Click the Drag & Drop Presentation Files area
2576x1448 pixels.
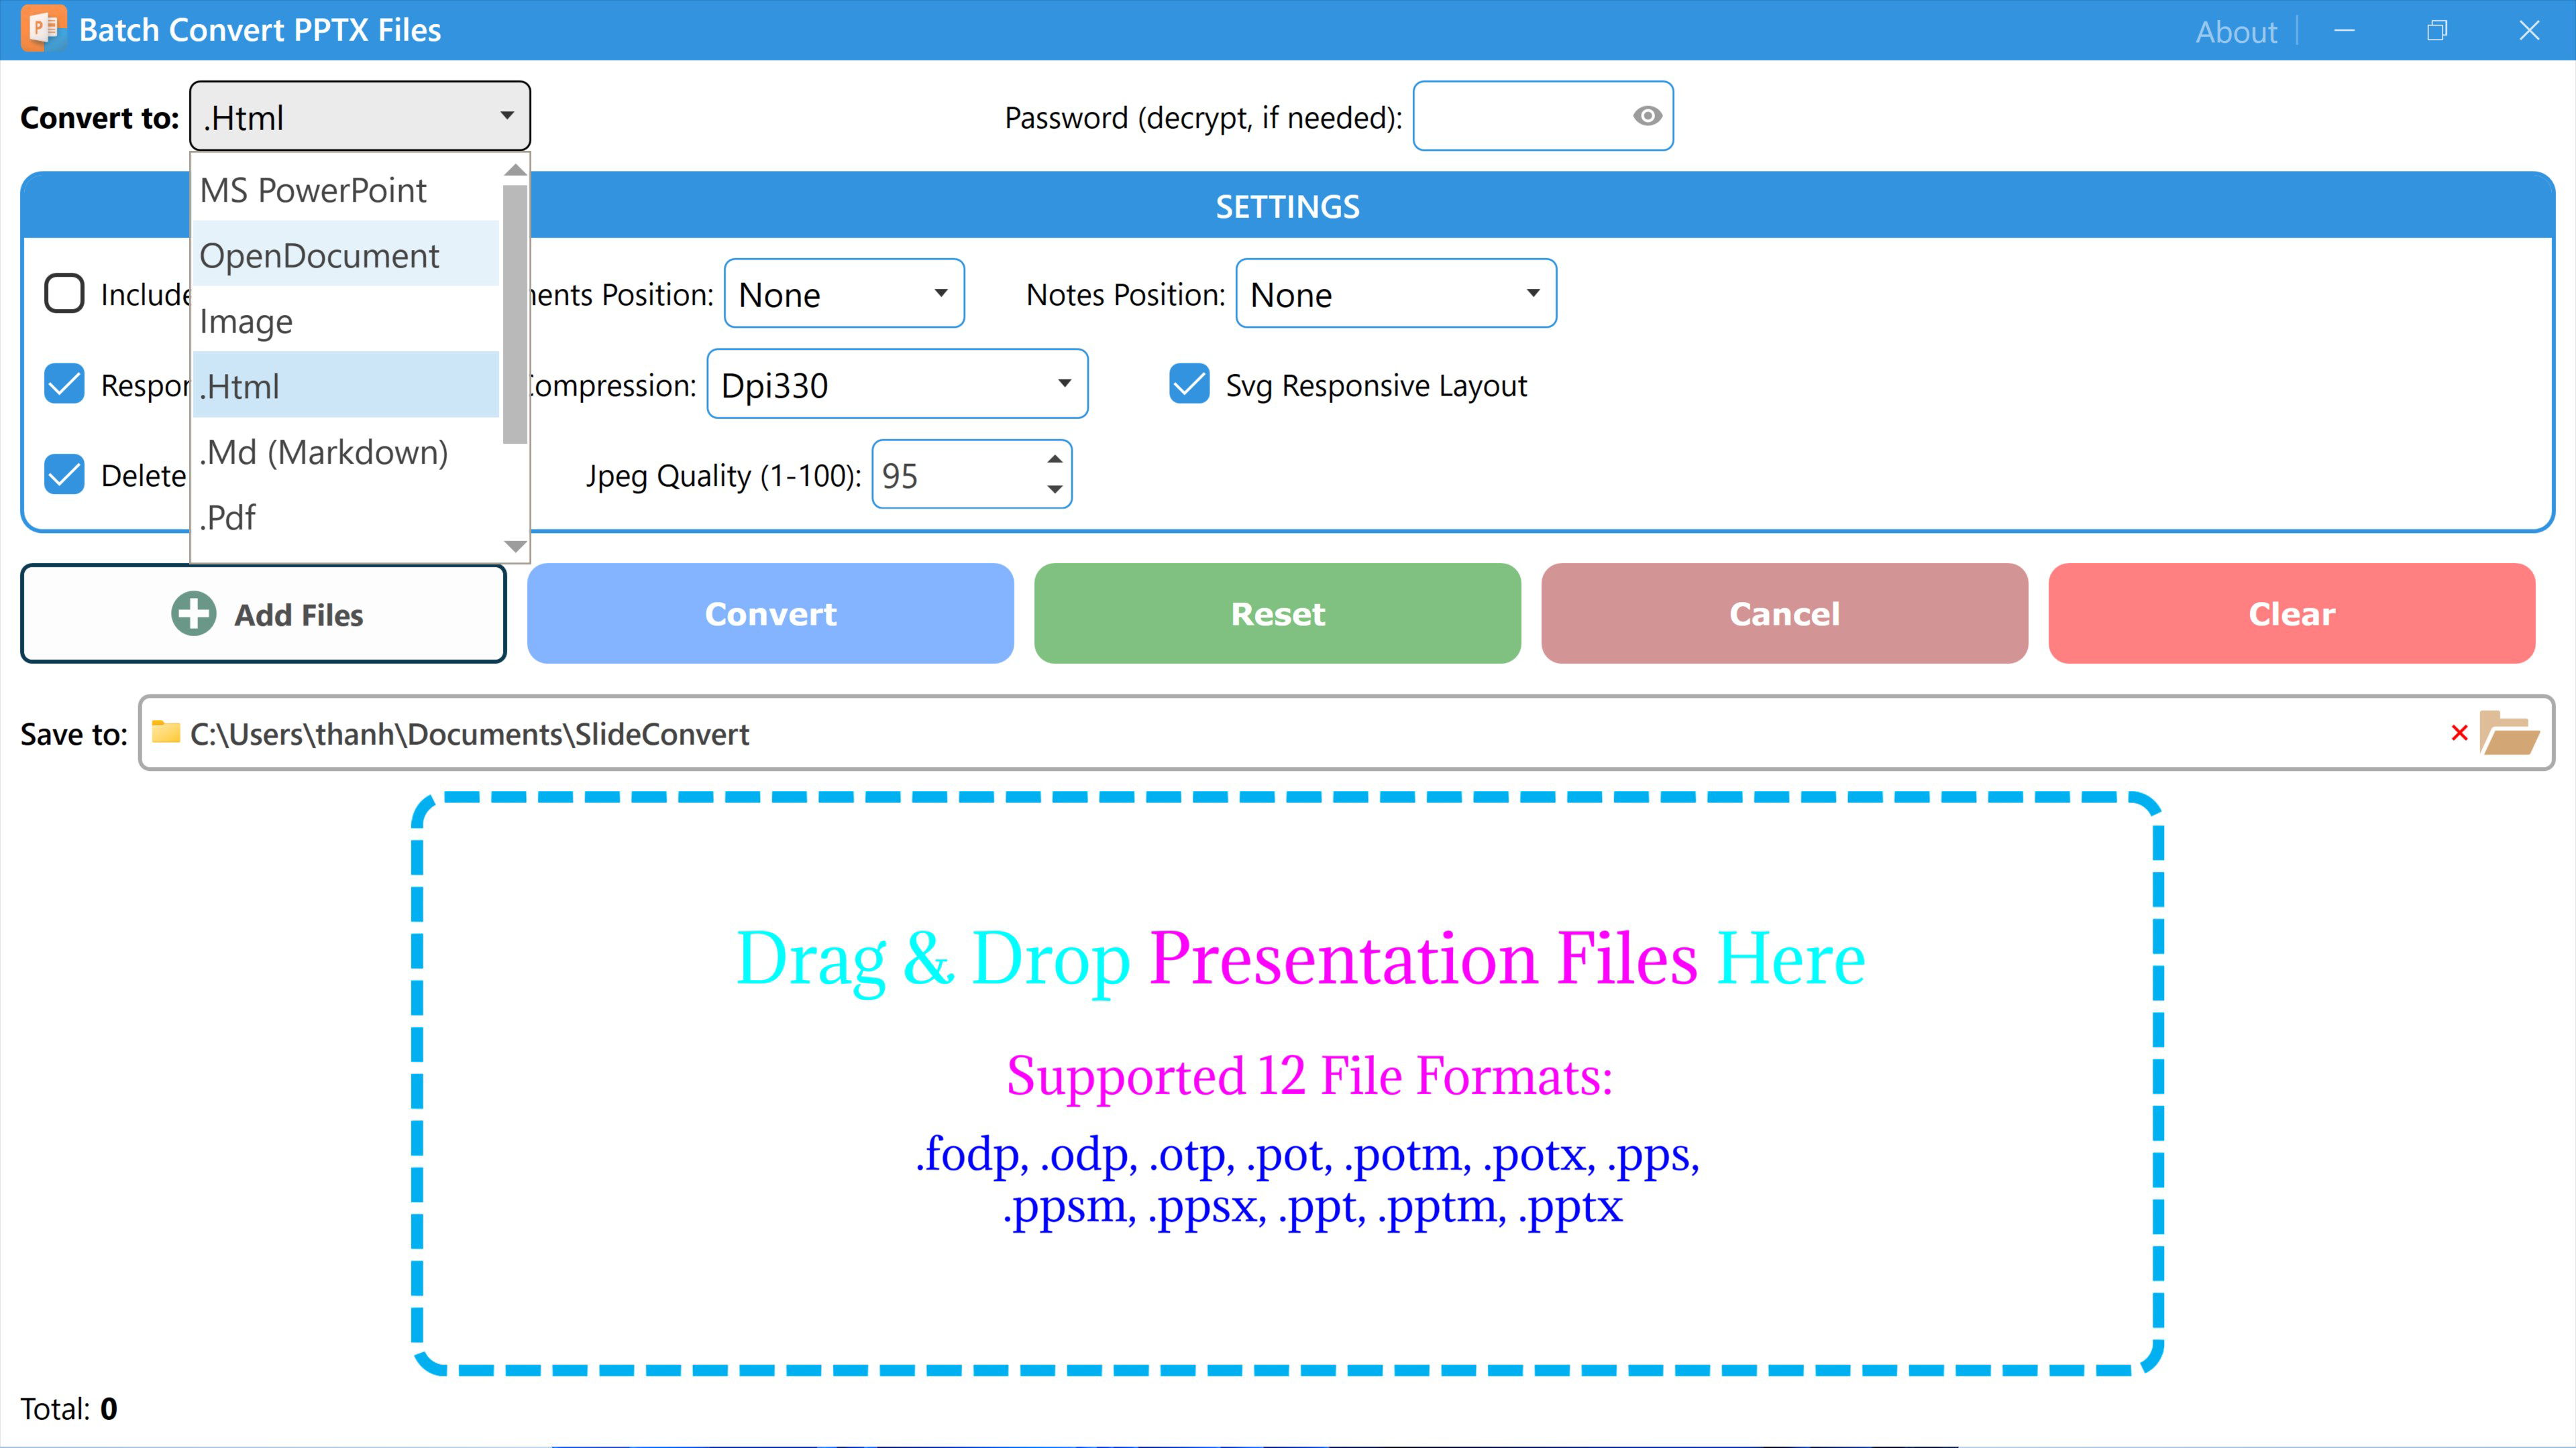(x=1288, y=1083)
